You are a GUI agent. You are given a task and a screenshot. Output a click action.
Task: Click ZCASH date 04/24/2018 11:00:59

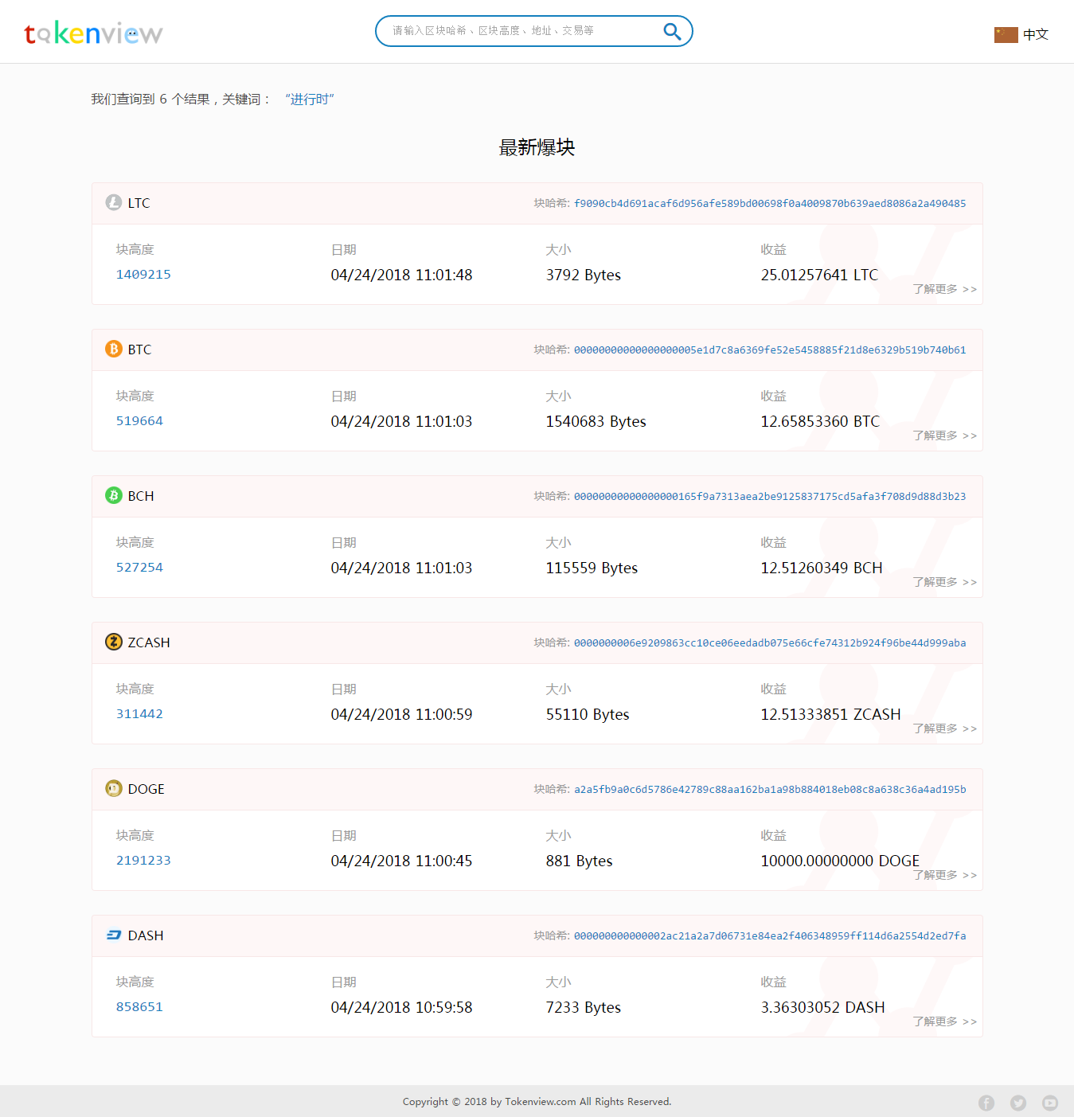point(401,714)
